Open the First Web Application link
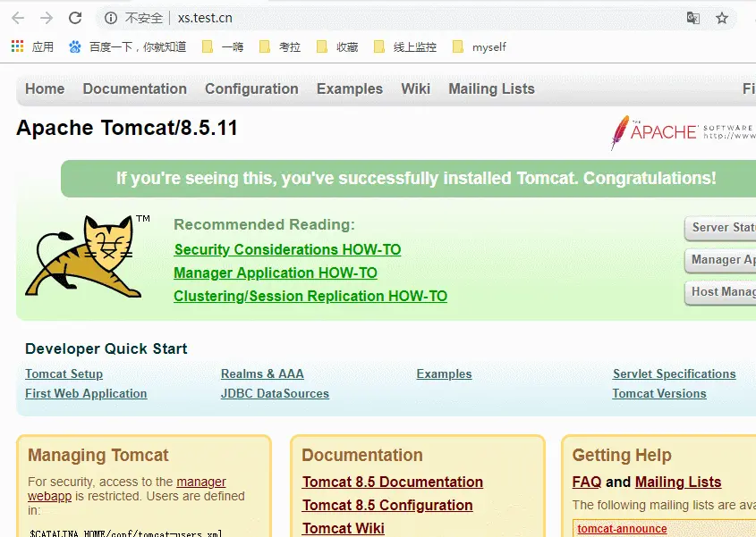Image resolution: width=756 pixels, height=537 pixels. 86,393
